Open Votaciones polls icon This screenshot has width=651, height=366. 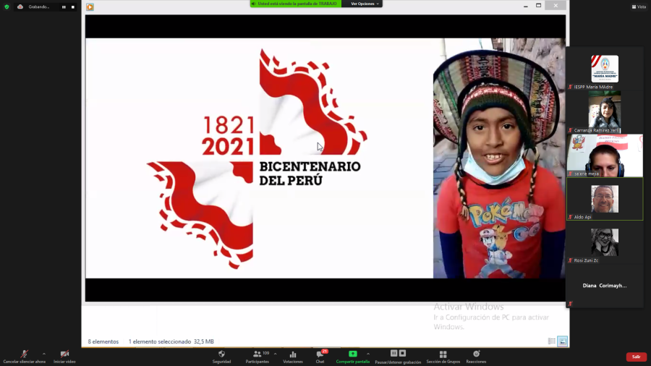(x=293, y=354)
